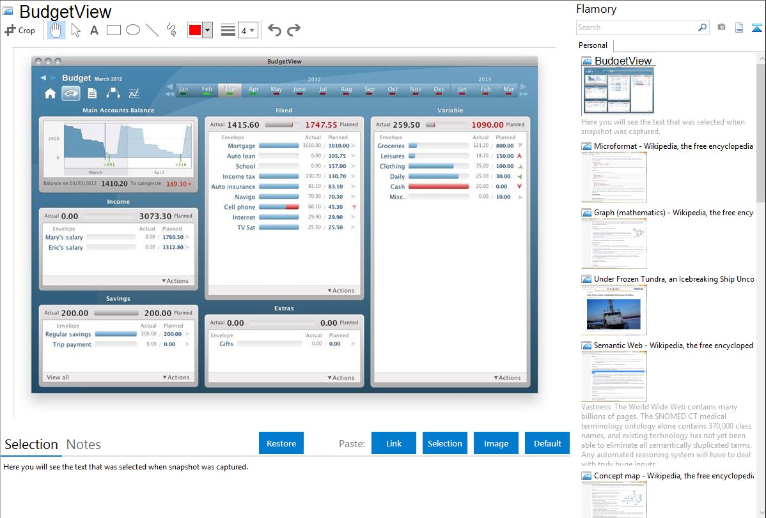Open the Microformat Wikipedia snapshot title
Viewport: 766px width, 518px height.
point(673,146)
